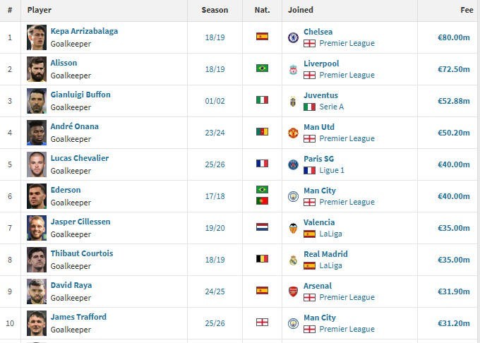
Task: Click the Valencia club crest icon
Action: coord(293,228)
